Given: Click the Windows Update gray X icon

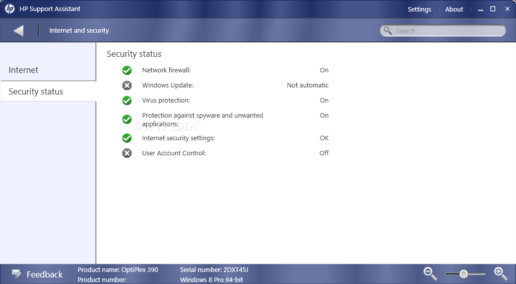Looking at the screenshot, I should (126, 85).
